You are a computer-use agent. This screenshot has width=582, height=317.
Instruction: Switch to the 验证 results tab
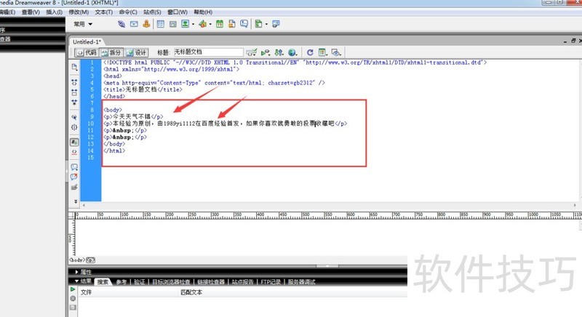coord(139,282)
